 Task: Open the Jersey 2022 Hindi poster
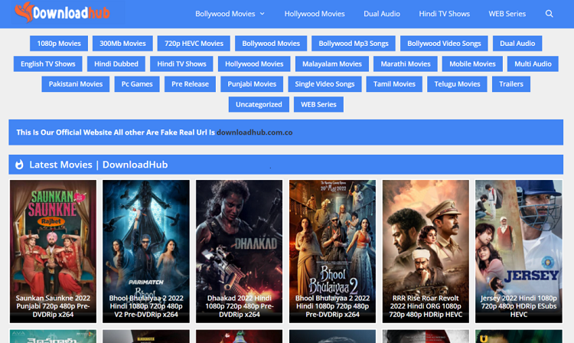coord(519,251)
